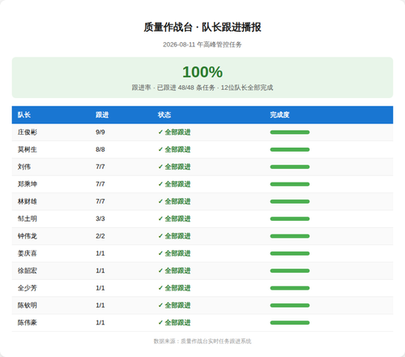Click 全部跟进 status for 钟伟龙

click(174, 236)
